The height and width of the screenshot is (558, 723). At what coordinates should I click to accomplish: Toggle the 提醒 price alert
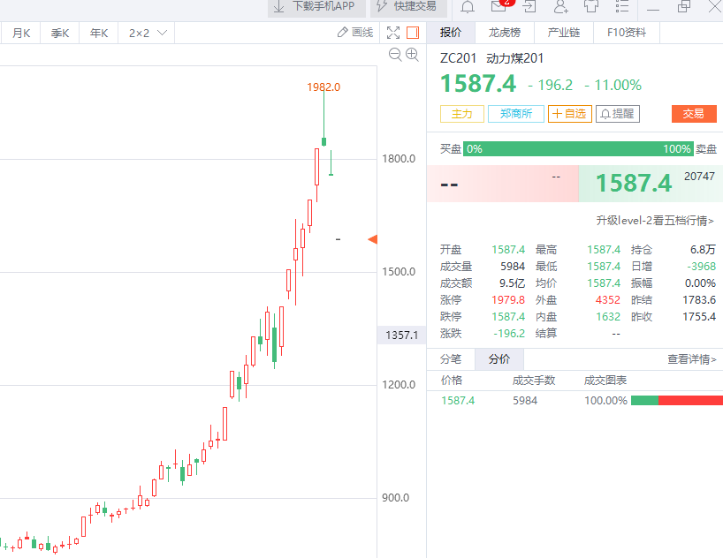(x=617, y=114)
